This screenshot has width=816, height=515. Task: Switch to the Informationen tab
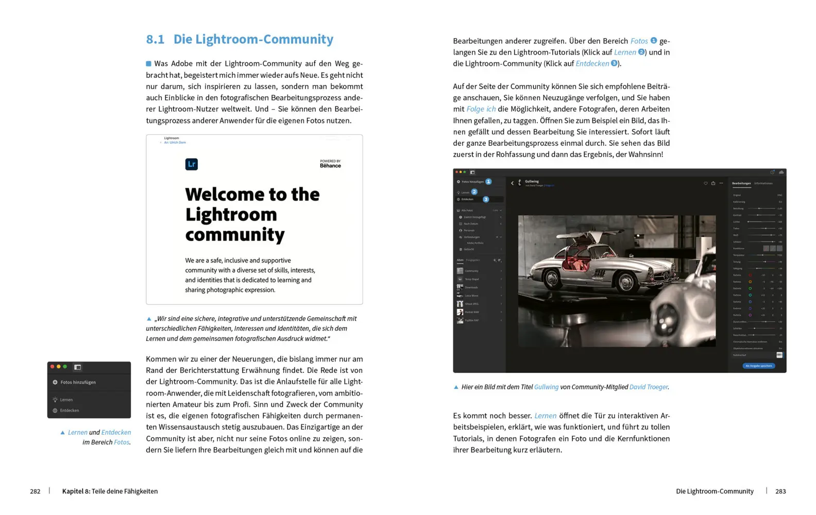(763, 183)
